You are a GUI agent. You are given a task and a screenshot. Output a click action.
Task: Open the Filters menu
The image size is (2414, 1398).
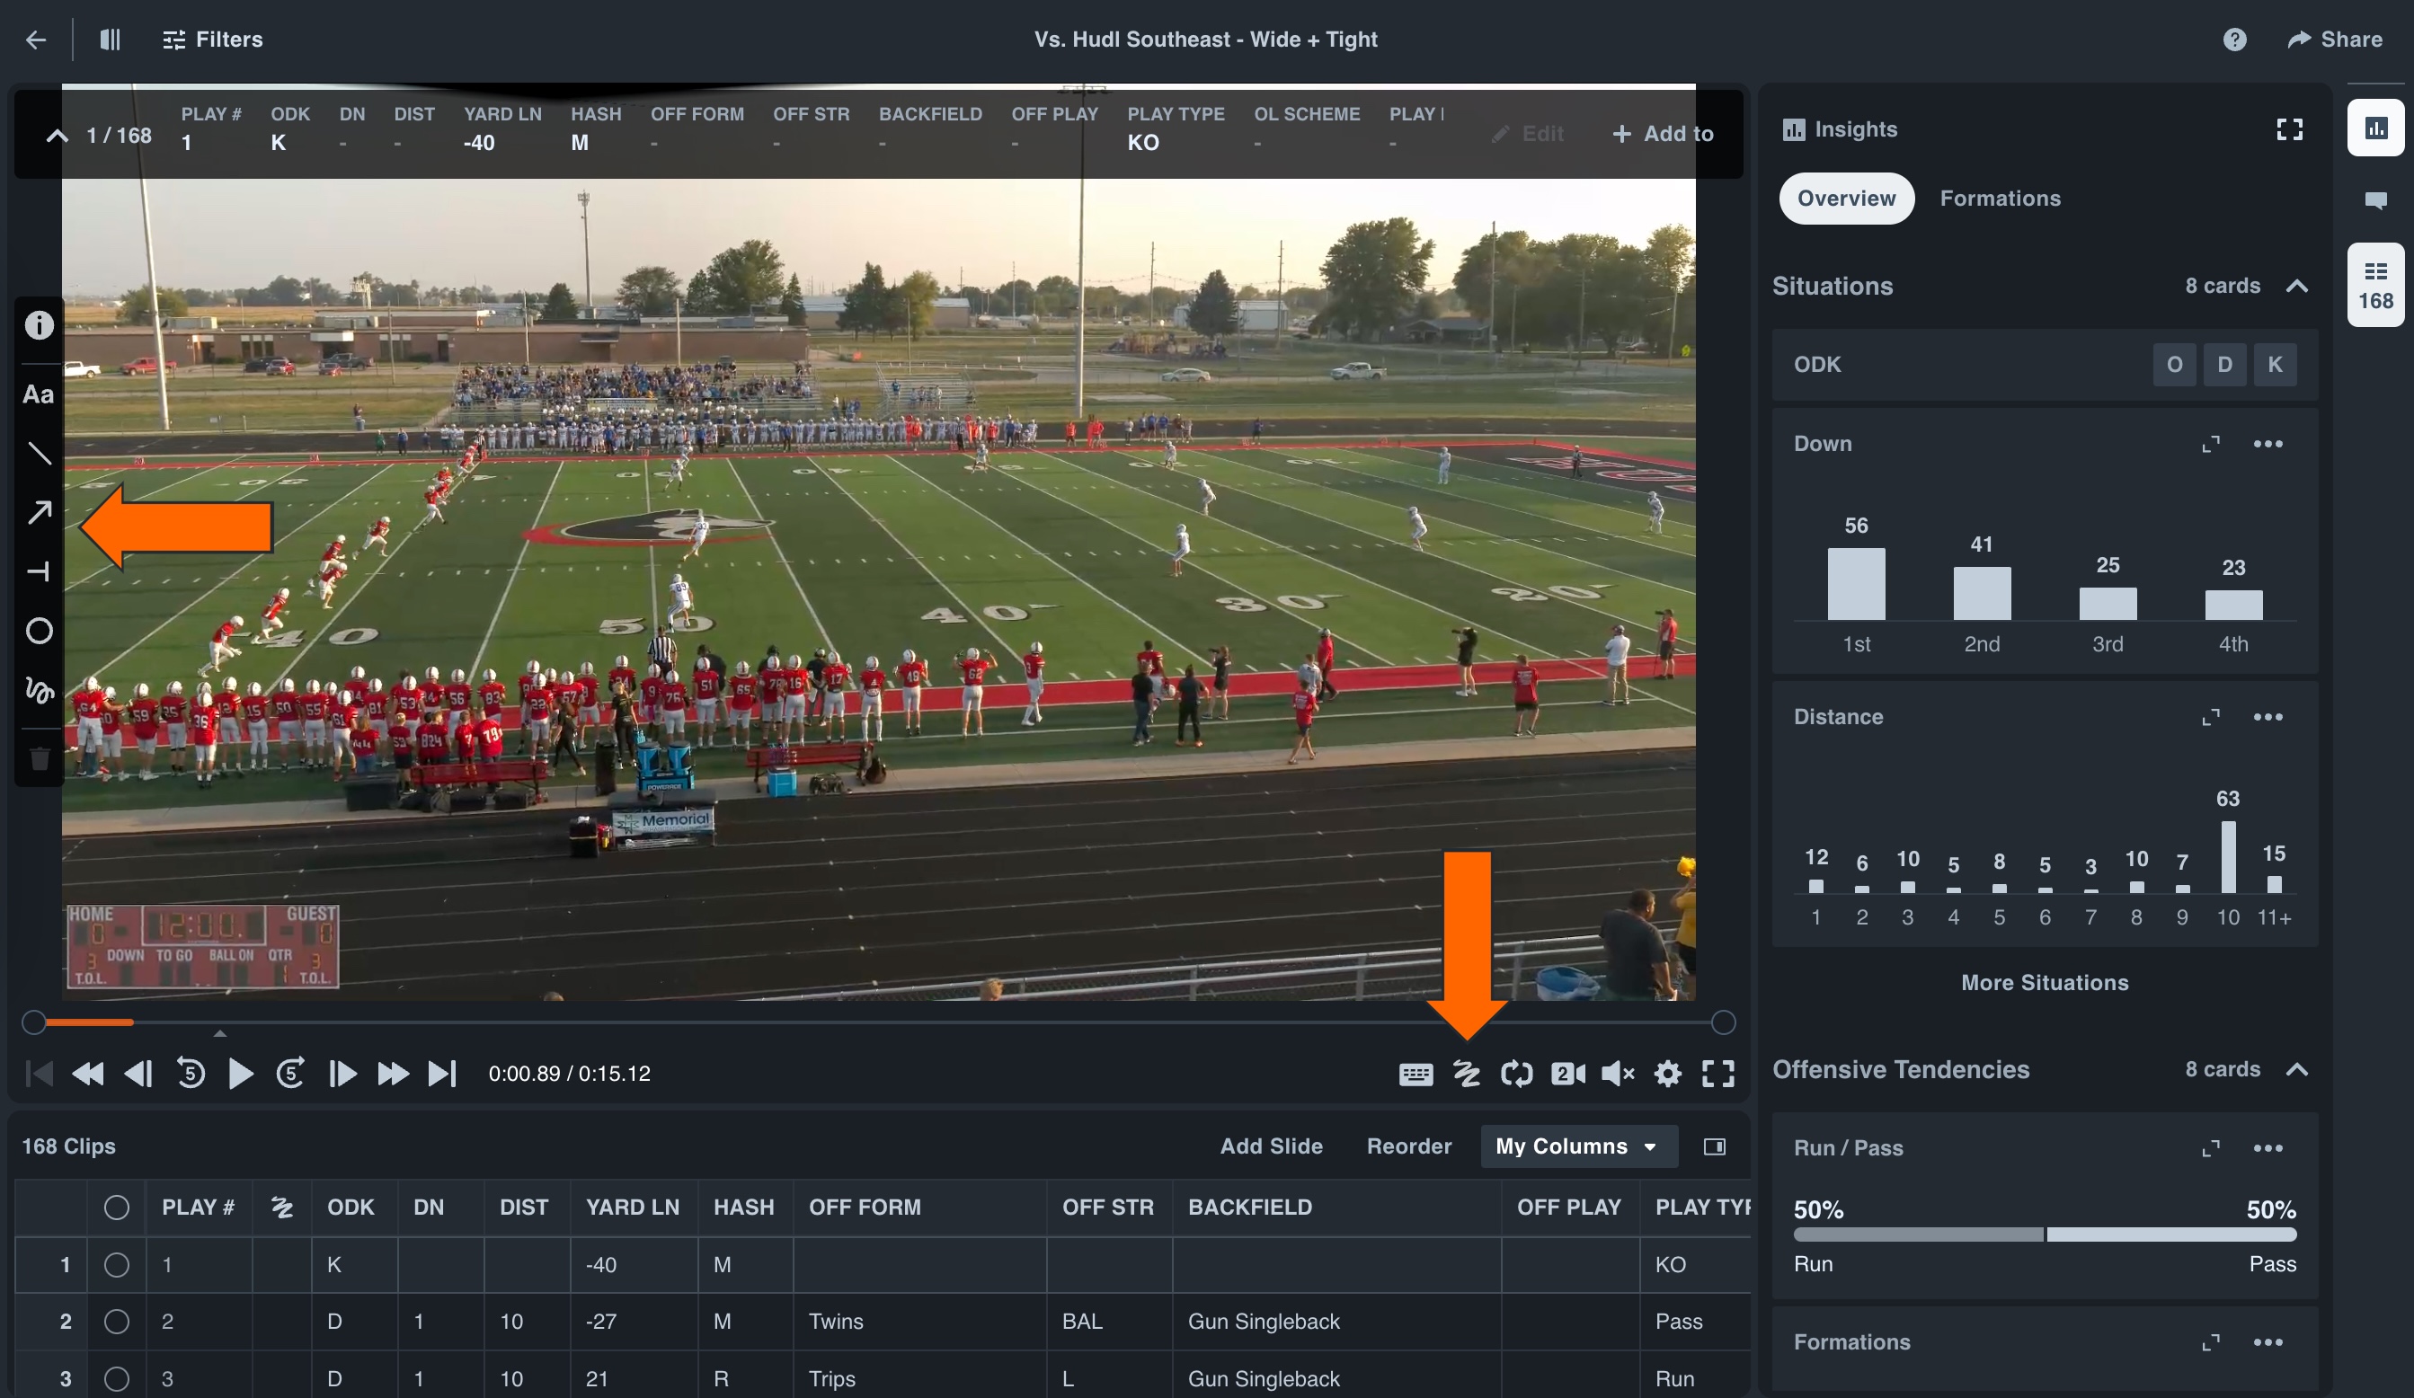(212, 40)
